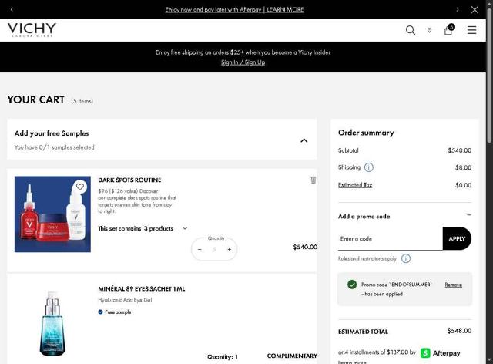Focus the Enter a code field
Viewport: 493px width, 364px height.
coord(391,238)
